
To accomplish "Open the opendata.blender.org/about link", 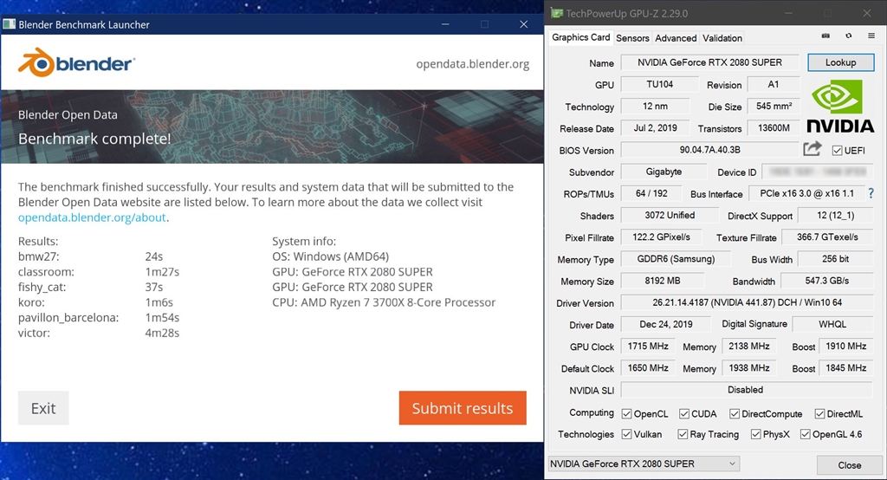I will tap(92, 217).
